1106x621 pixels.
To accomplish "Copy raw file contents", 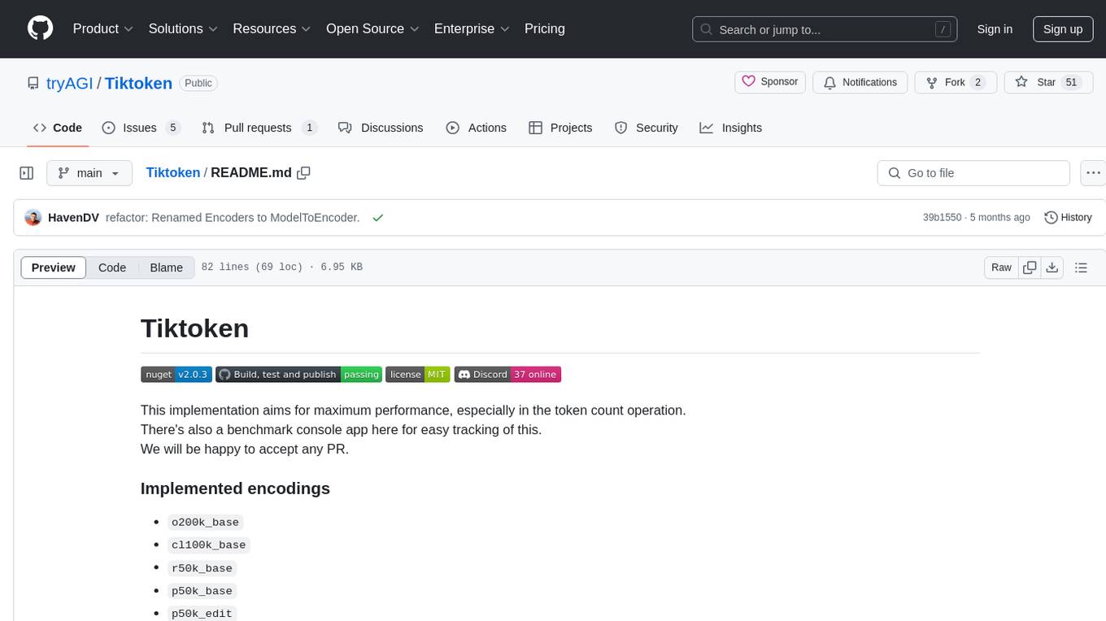I will coord(1030,267).
